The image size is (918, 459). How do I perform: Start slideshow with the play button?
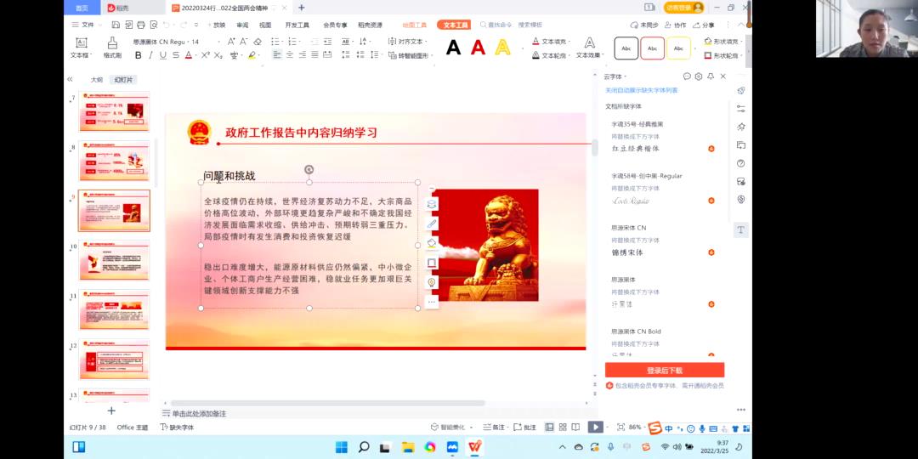pos(596,427)
